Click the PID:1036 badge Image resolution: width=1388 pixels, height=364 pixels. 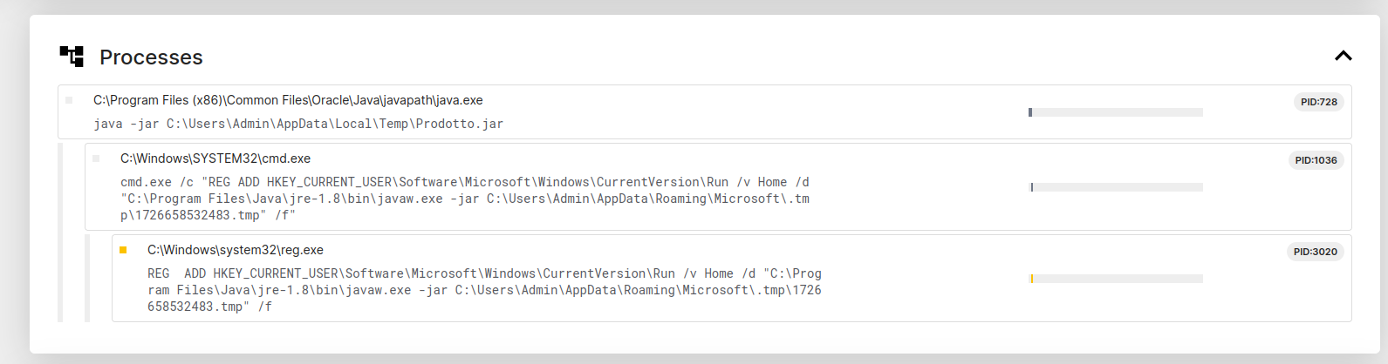1316,160
